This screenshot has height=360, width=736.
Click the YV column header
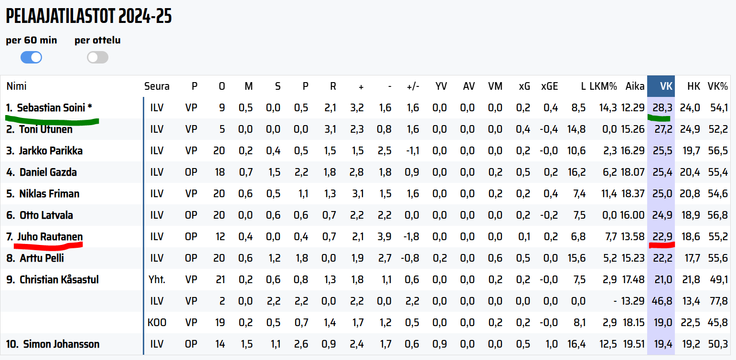(x=440, y=86)
